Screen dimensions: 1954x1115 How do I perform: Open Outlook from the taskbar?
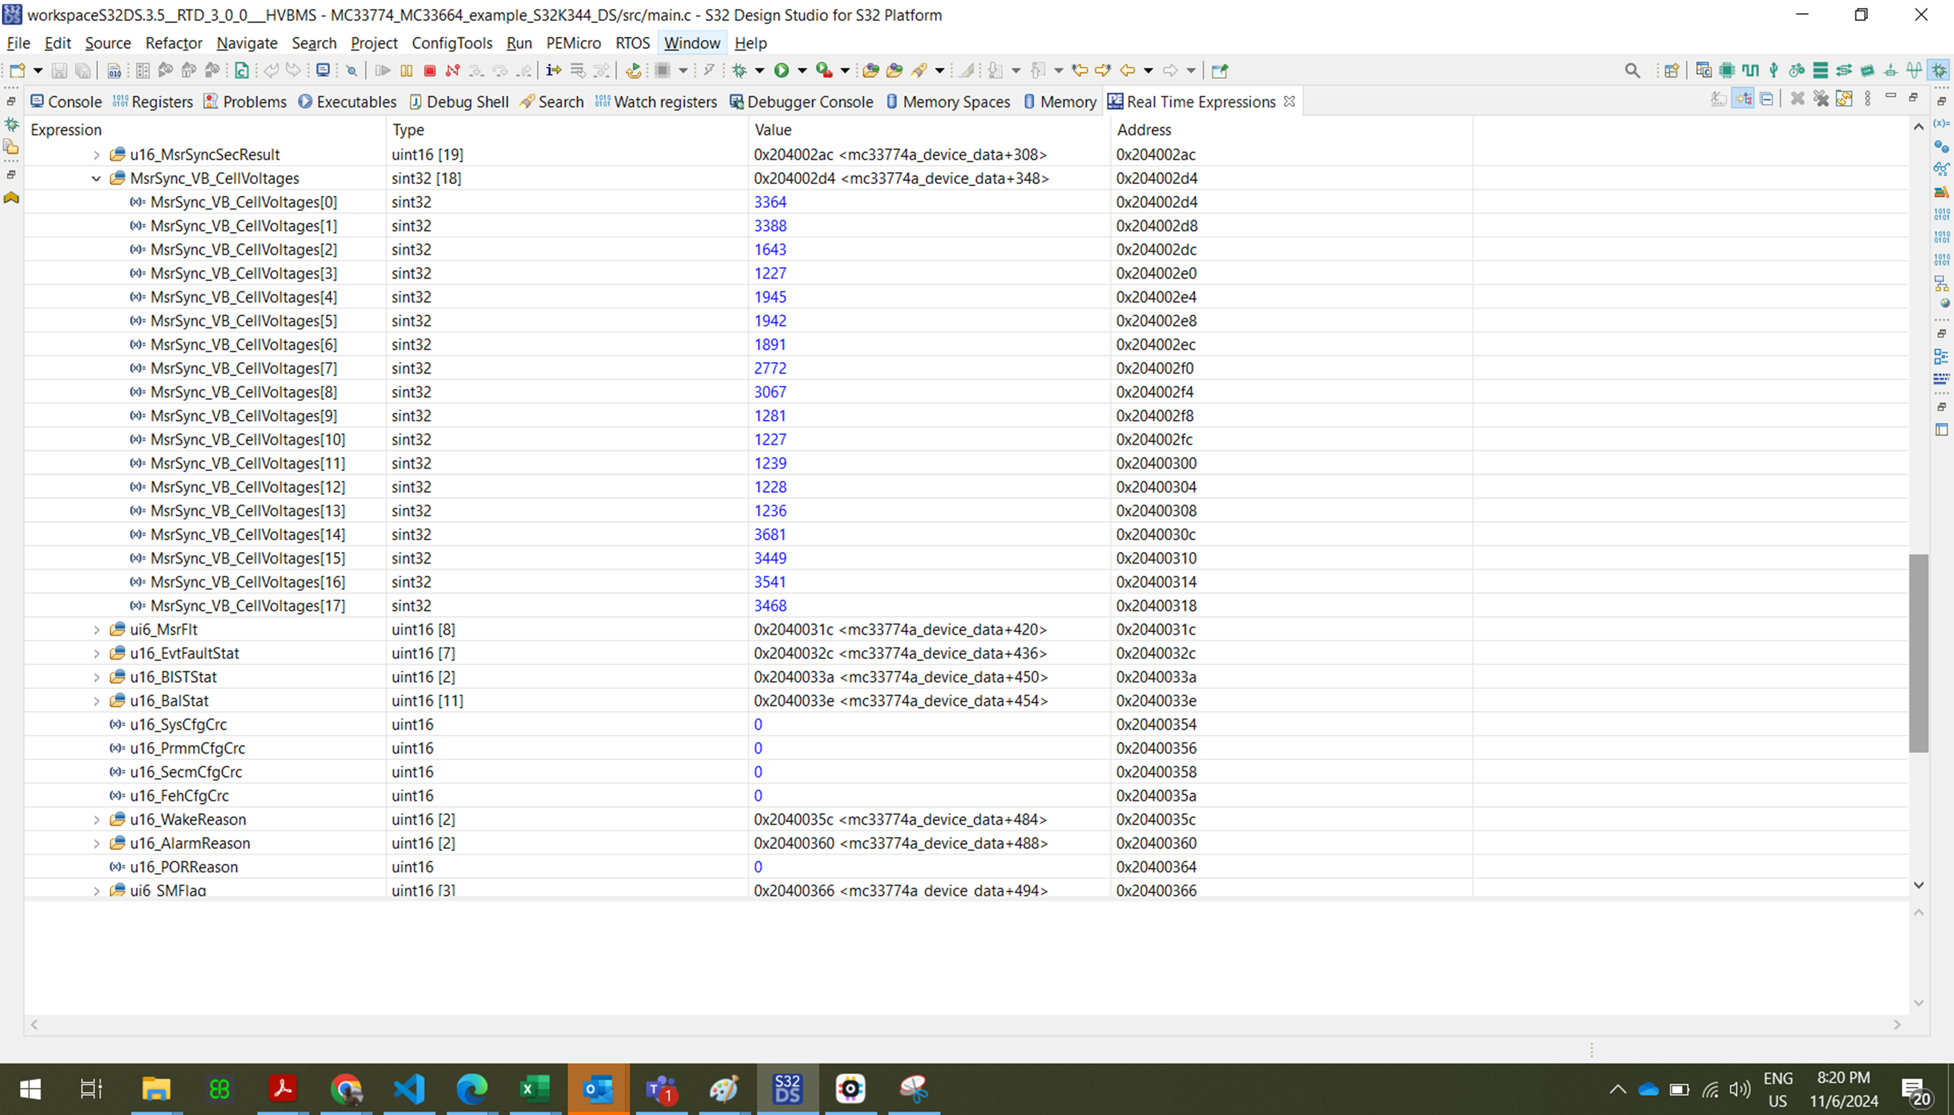pyautogui.click(x=597, y=1087)
